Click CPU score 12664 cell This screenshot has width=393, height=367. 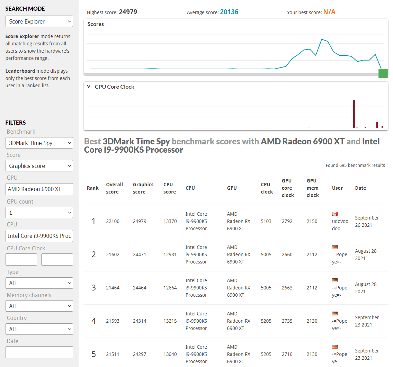click(170, 288)
